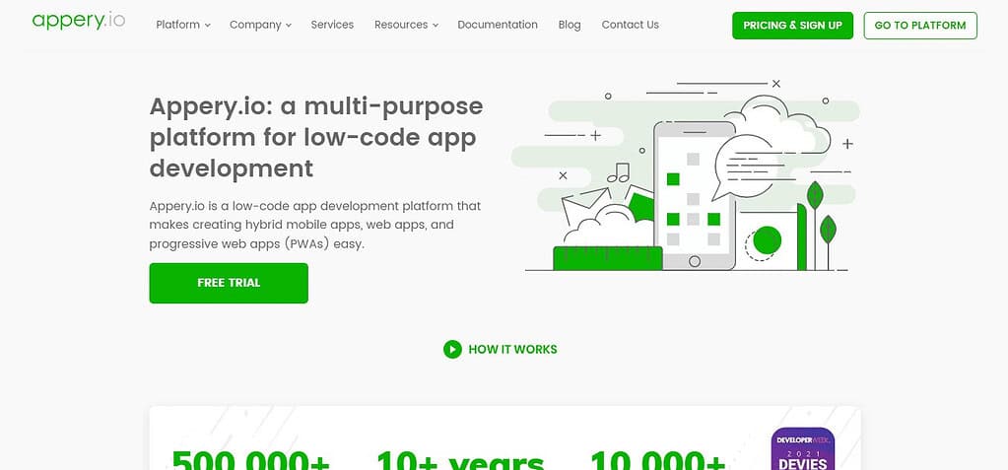Screen dimensions: 1008x470
Task: Click the 10 000+ statistic
Action: [x=657, y=459]
